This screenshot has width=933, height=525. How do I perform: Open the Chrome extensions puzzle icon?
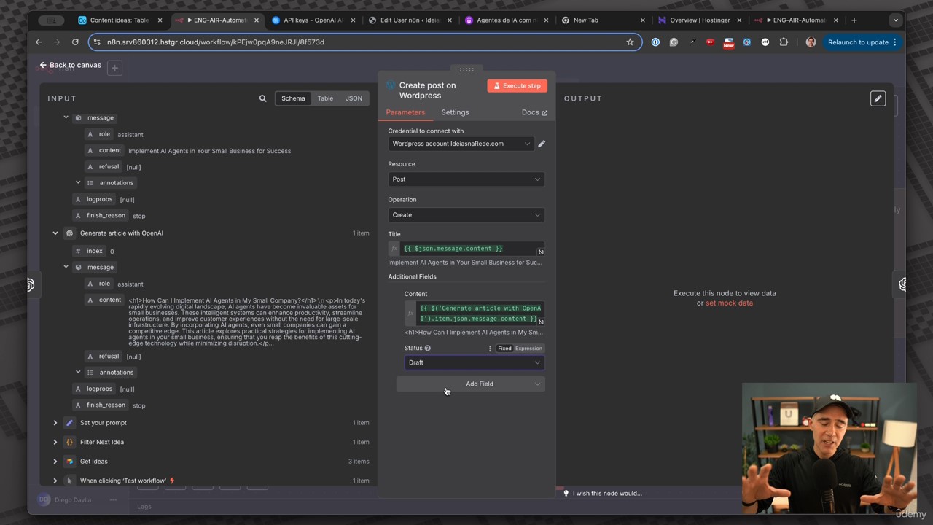pos(784,42)
